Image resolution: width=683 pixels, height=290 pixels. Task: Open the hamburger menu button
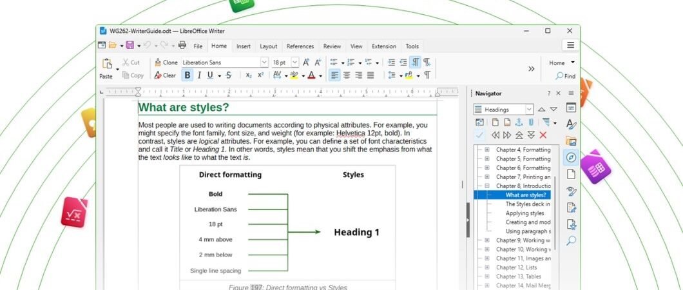pyautogui.click(x=571, y=45)
